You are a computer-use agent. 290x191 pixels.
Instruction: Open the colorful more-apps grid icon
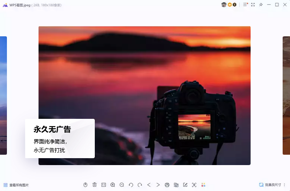tap(203, 185)
